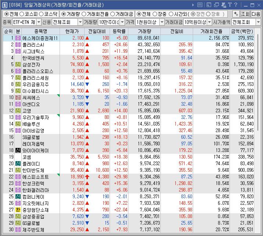The image size is (263, 236).
Task: Click the 증 badge on the 폴라리스AI row
Action: (x=18, y=44)
